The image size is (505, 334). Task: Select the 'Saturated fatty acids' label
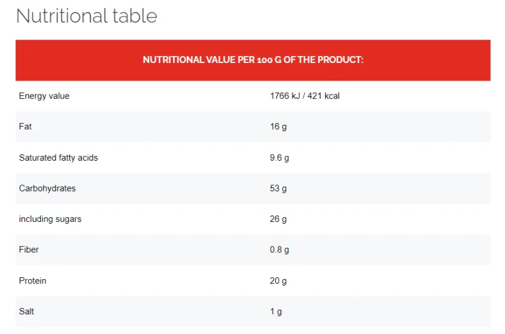pyautogui.click(x=58, y=158)
